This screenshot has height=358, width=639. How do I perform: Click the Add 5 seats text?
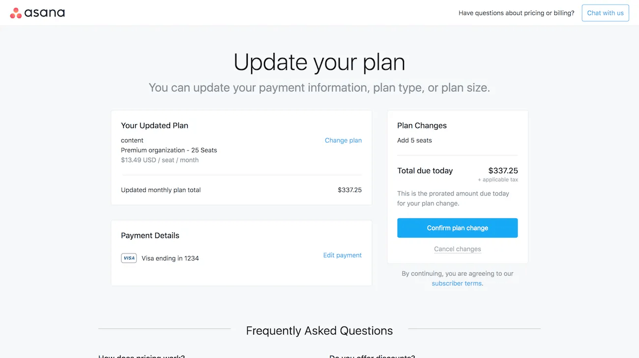click(414, 141)
